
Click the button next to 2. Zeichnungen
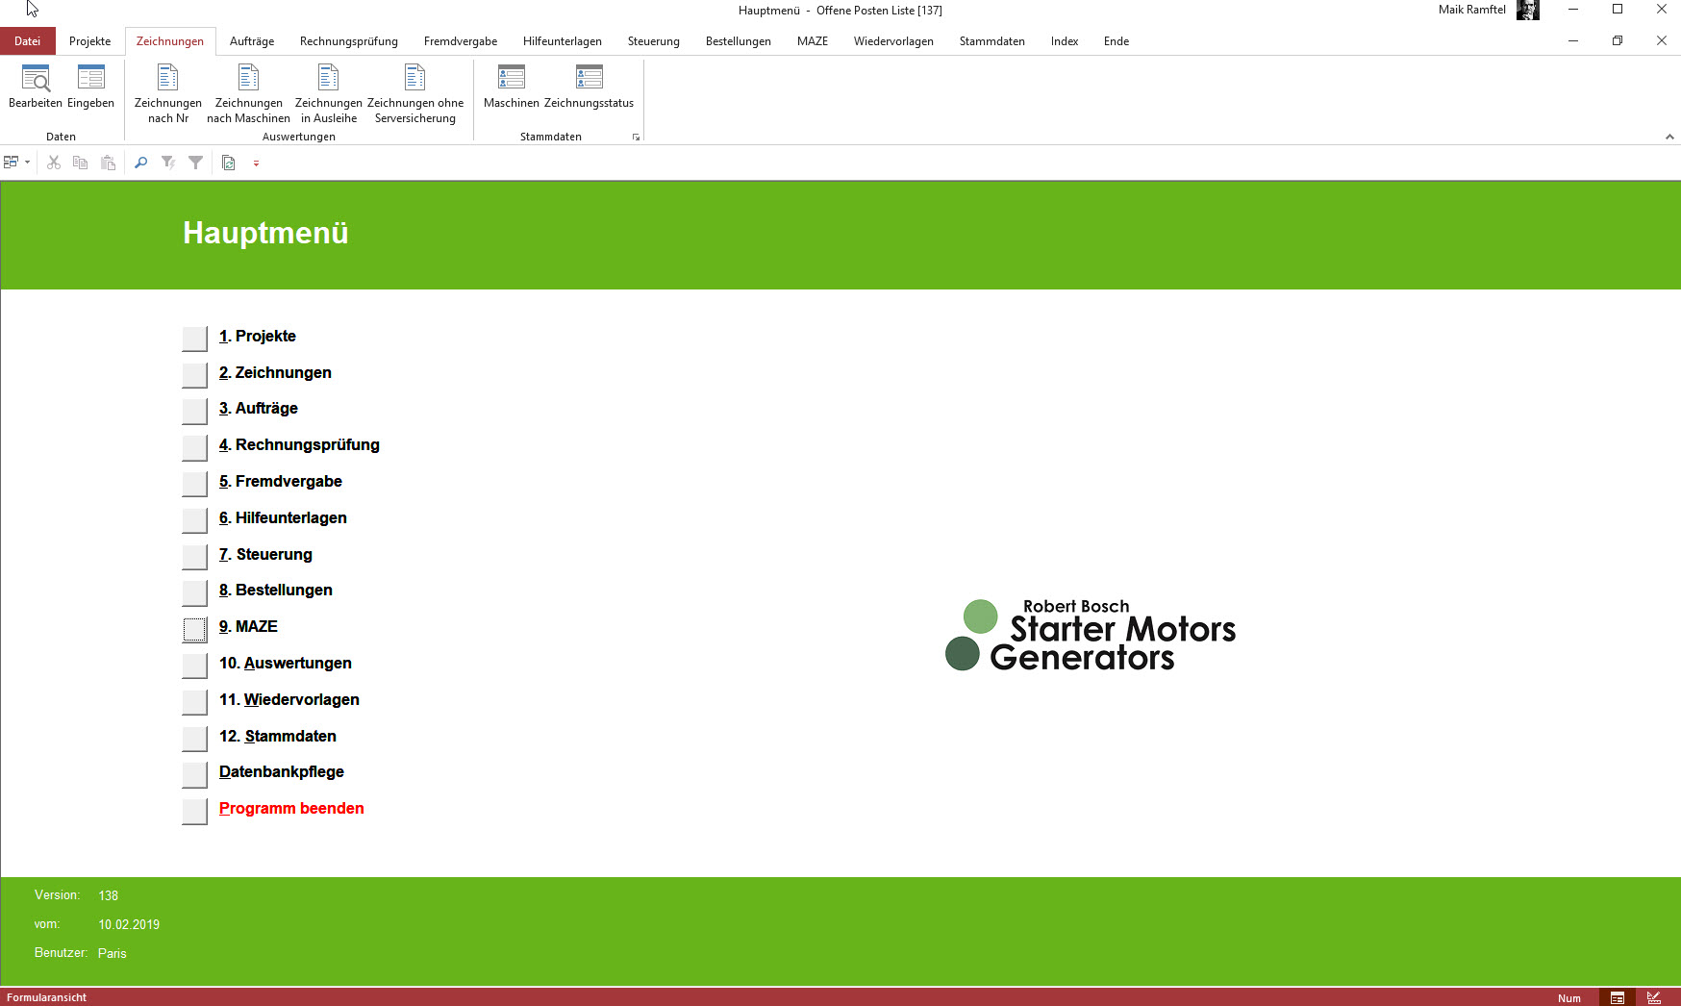(194, 375)
